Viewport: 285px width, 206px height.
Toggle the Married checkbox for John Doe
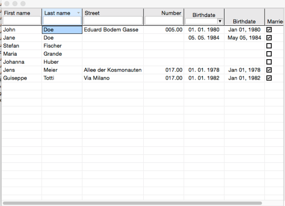point(269,30)
